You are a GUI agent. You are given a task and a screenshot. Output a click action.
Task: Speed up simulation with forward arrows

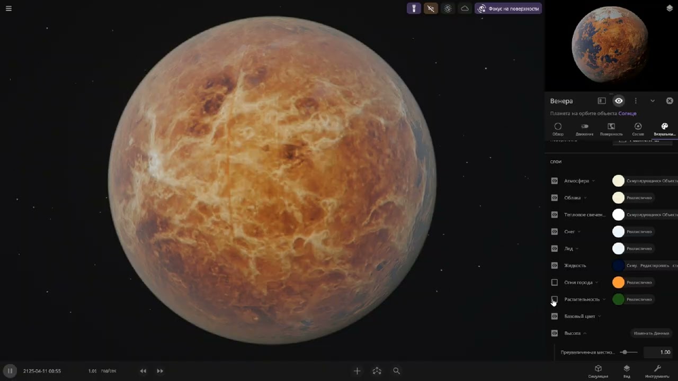[160, 371]
